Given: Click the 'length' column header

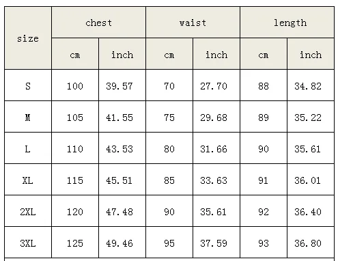Looking at the screenshot, I should pos(287,23).
